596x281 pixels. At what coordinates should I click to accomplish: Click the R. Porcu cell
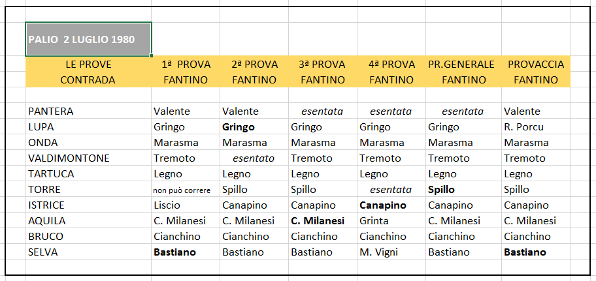(x=536, y=126)
